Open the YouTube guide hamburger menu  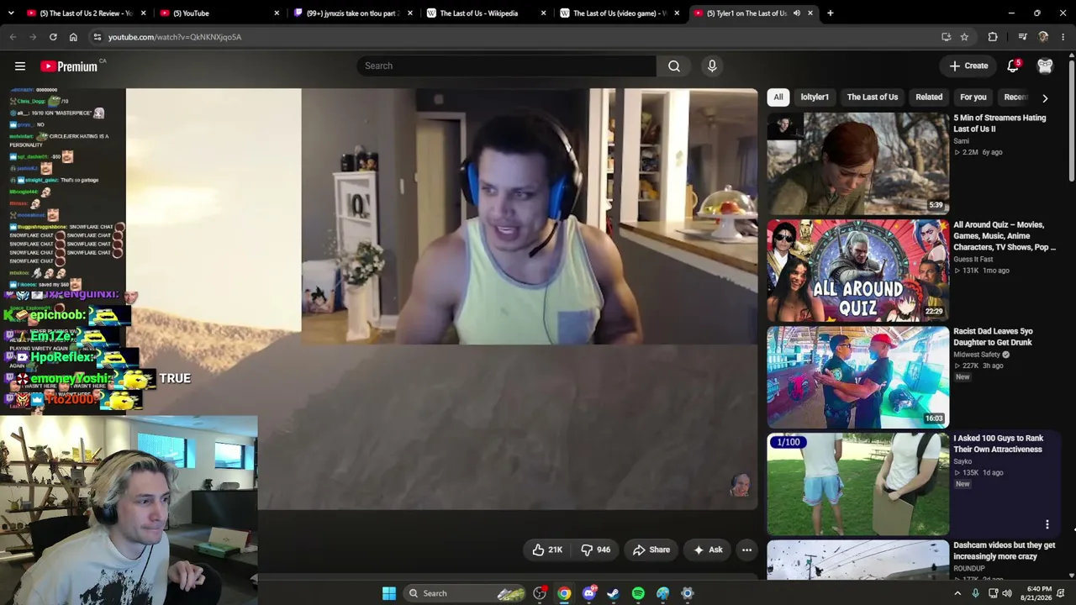click(20, 66)
